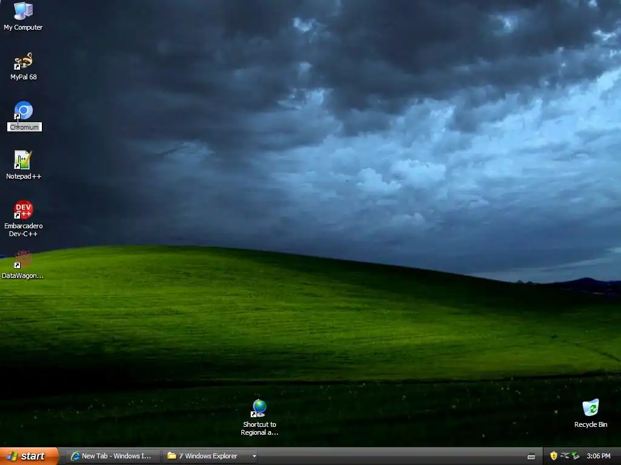Click the Chromium desktop shortcut icon
621x465 pixels.
click(x=24, y=111)
